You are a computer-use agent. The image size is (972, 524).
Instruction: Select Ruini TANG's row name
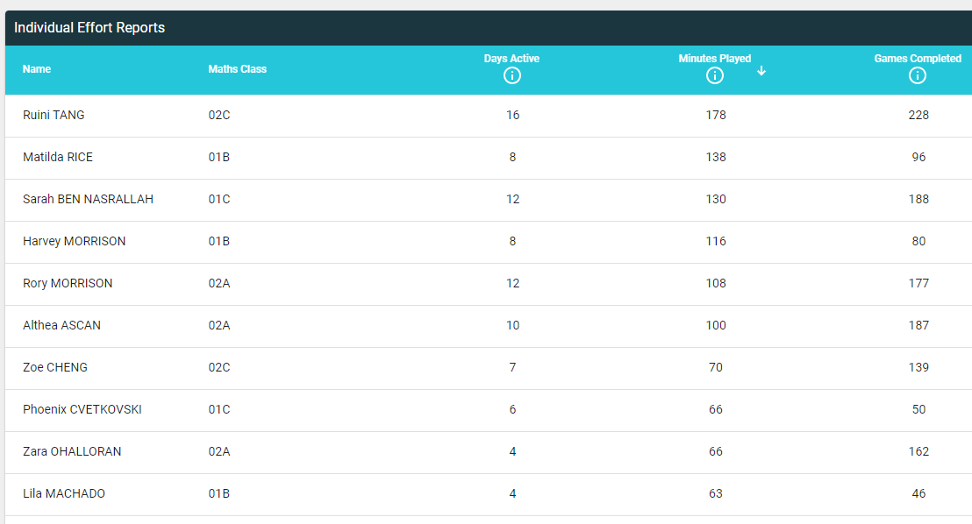54,115
